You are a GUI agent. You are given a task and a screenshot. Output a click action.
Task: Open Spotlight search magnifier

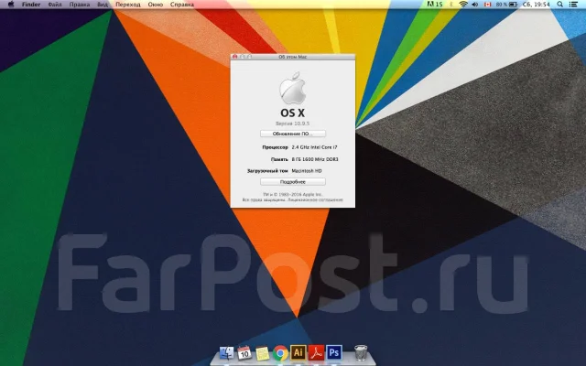tap(559, 4)
